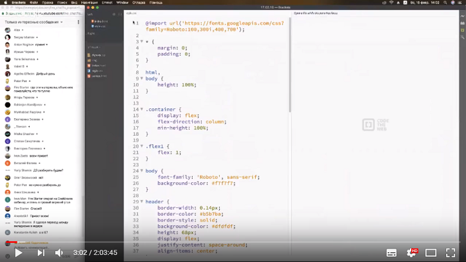
Task: Open chat options three-dot menu
Action: pos(77,21)
